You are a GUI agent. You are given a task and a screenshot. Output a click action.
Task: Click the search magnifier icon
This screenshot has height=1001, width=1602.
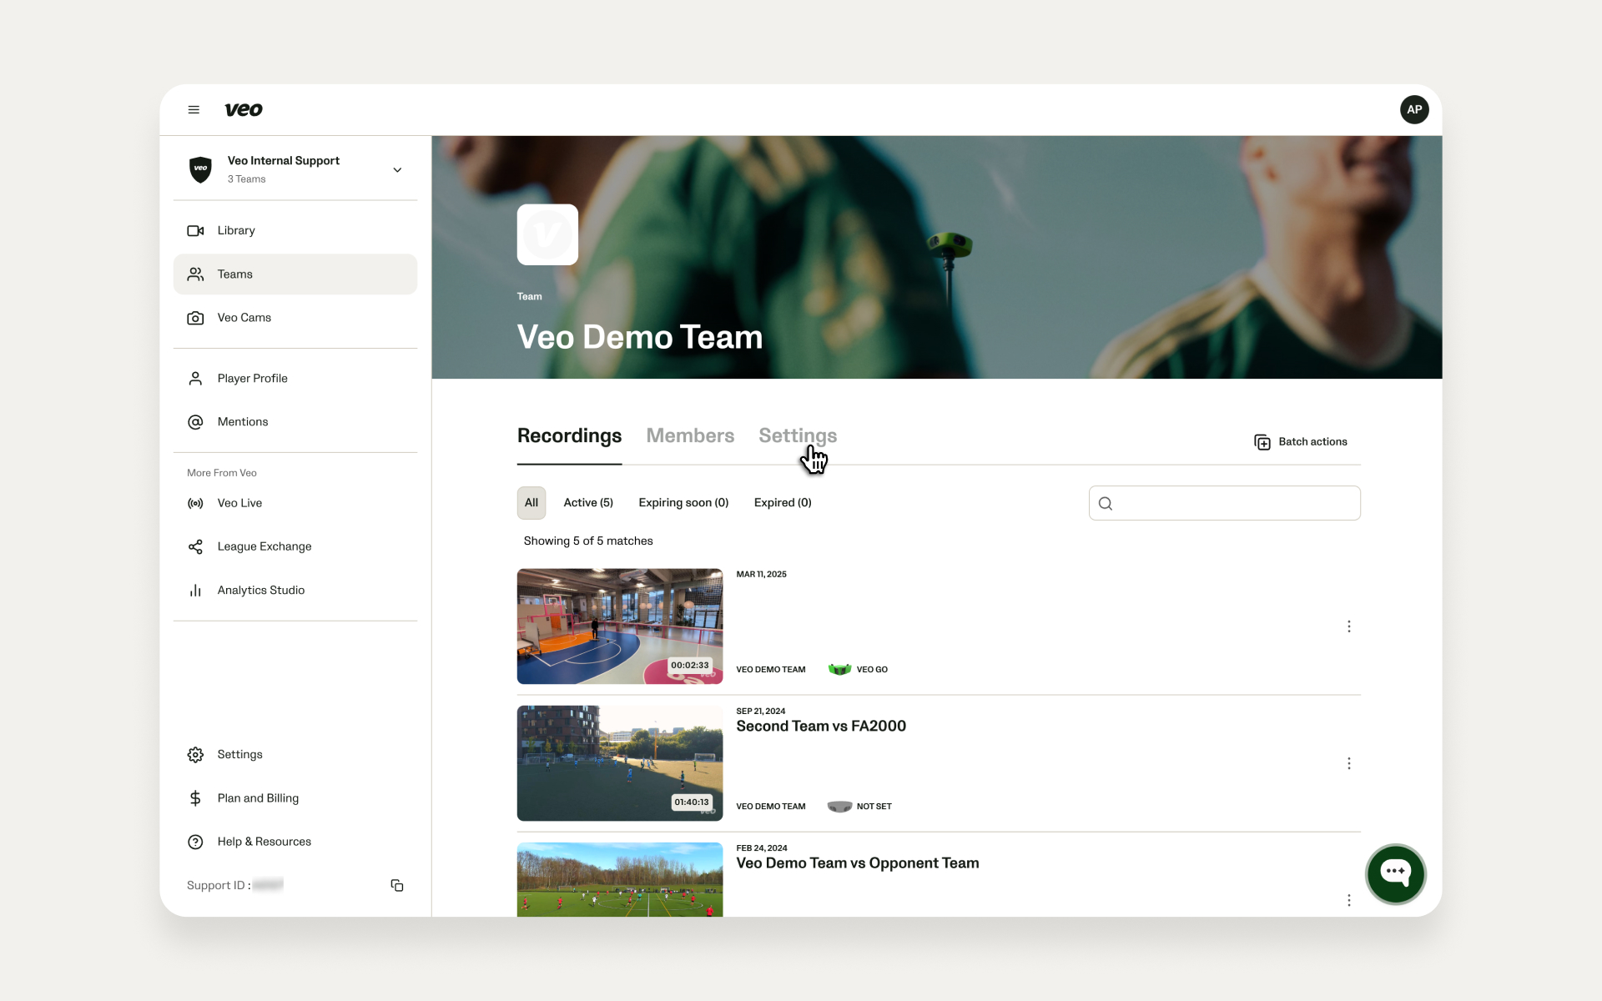click(x=1106, y=503)
